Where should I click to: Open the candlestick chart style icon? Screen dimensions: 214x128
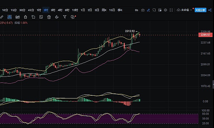pos(17,17)
